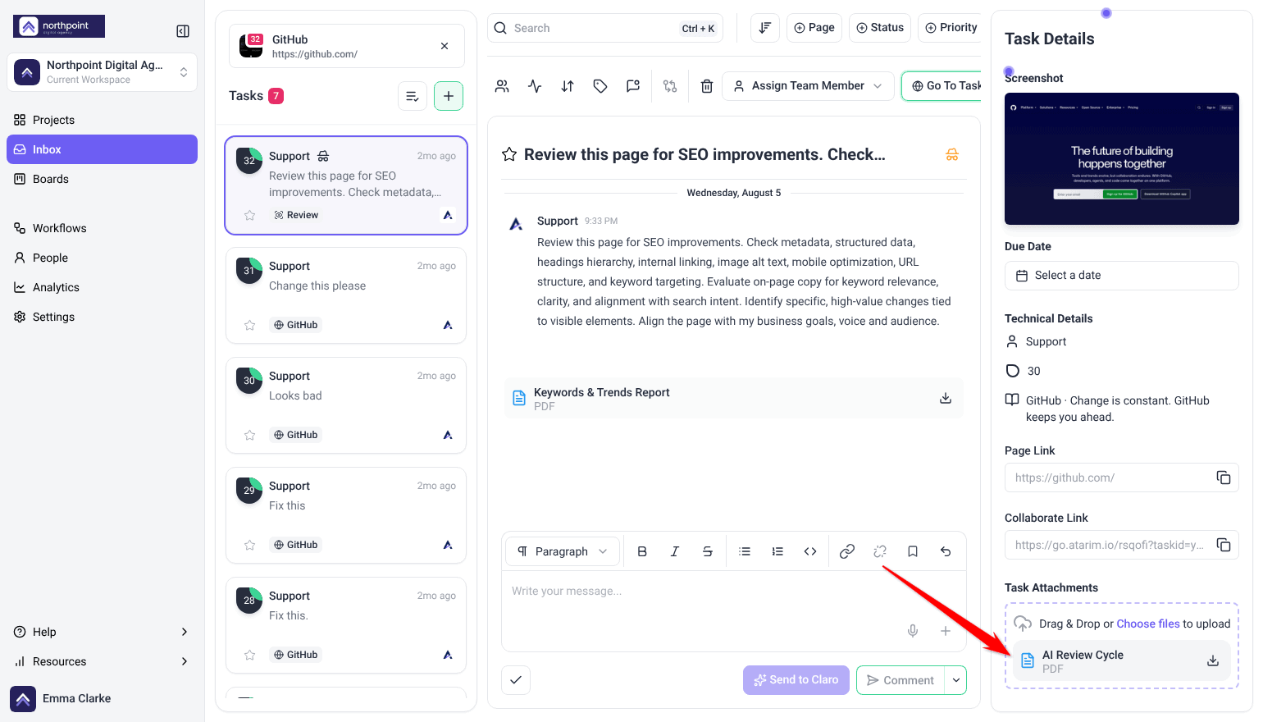The width and height of the screenshot is (1263, 722).
Task: Click the plus icon in message box
Action: click(x=946, y=631)
